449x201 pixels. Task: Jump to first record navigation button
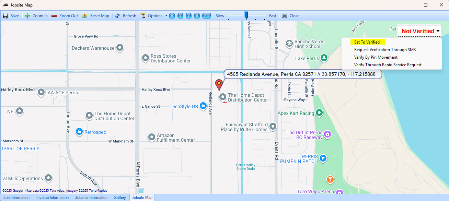click(172, 16)
